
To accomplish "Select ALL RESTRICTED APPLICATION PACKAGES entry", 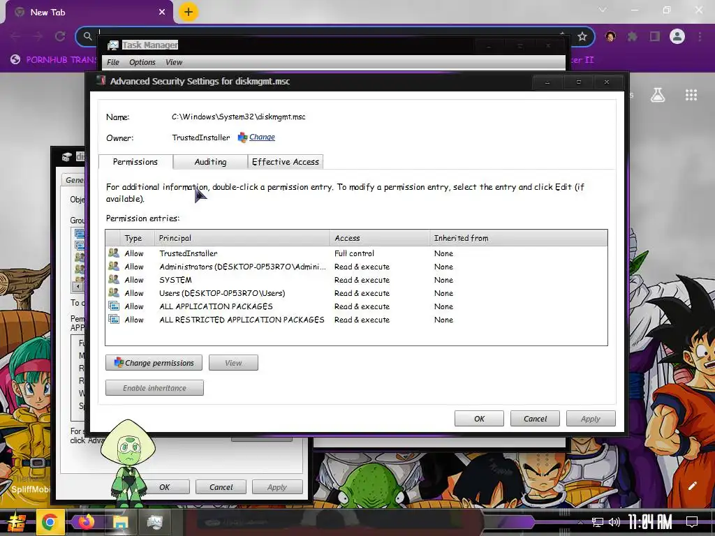I will click(x=356, y=320).
